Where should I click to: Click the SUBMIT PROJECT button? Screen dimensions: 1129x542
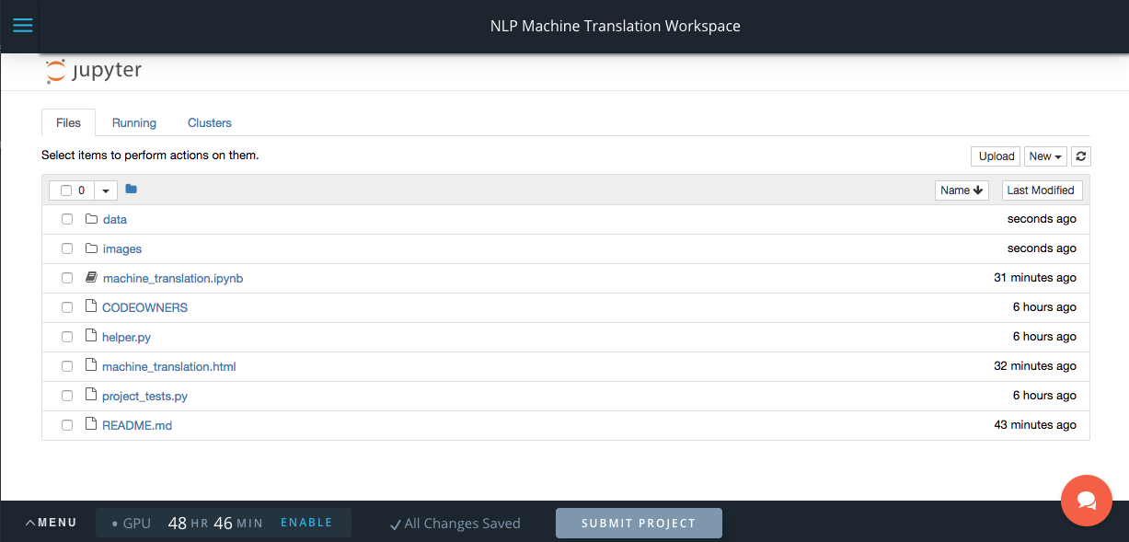pos(639,523)
